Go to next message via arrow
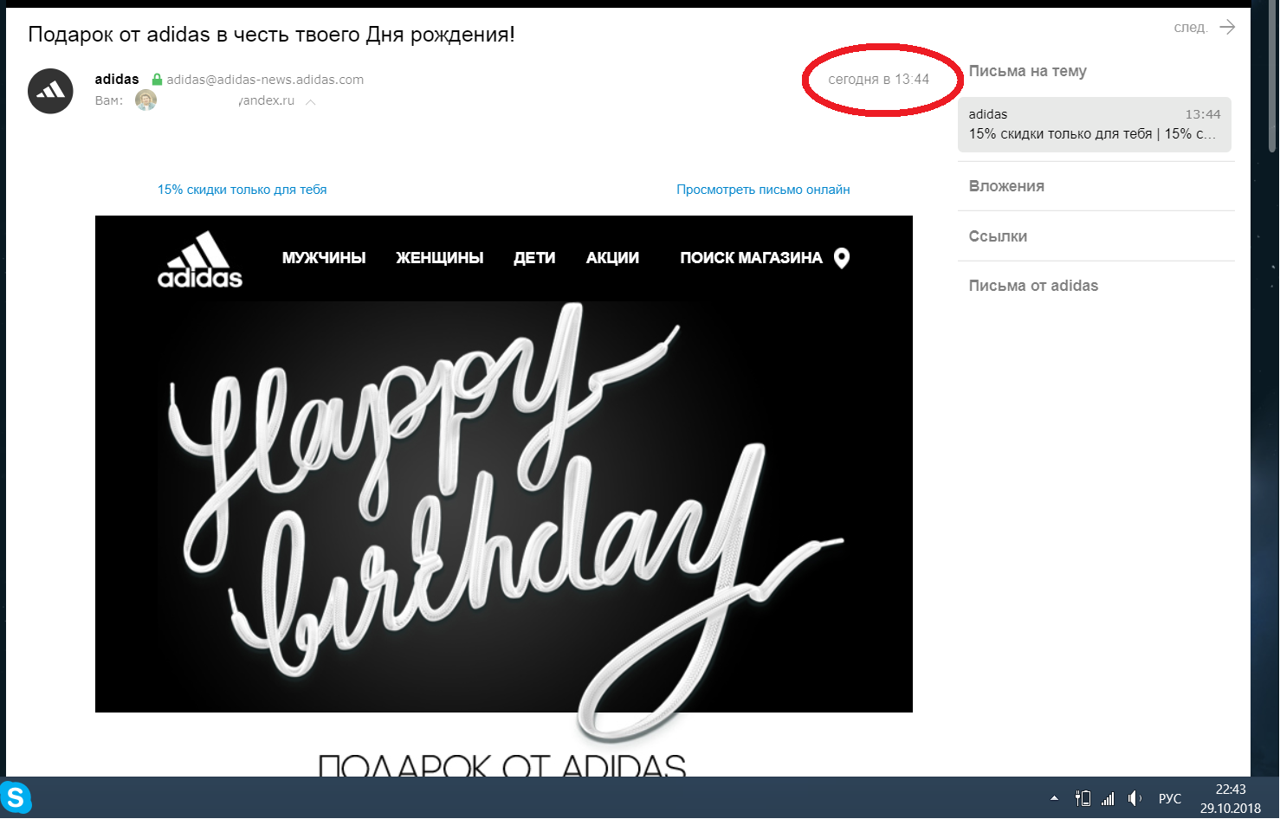This screenshot has height=819, width=1280. [1227, 27]
